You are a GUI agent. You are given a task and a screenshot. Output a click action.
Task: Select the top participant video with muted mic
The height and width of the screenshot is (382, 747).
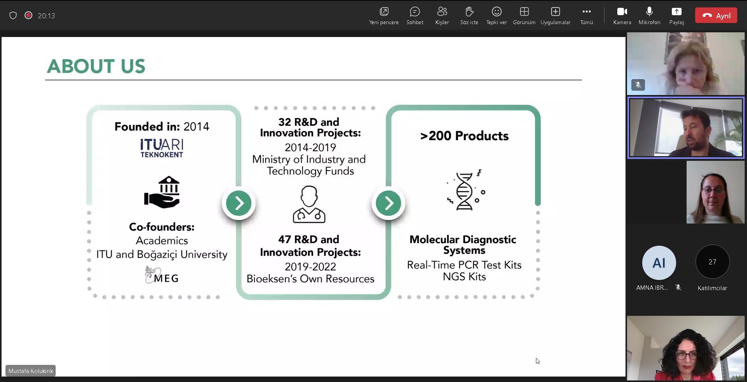click(x=685, y=63)
